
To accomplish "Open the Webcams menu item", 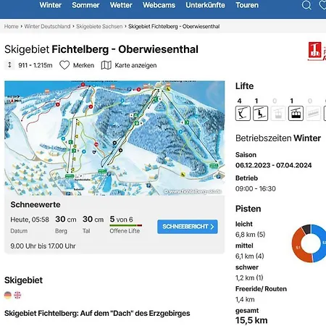I will 159,5.
